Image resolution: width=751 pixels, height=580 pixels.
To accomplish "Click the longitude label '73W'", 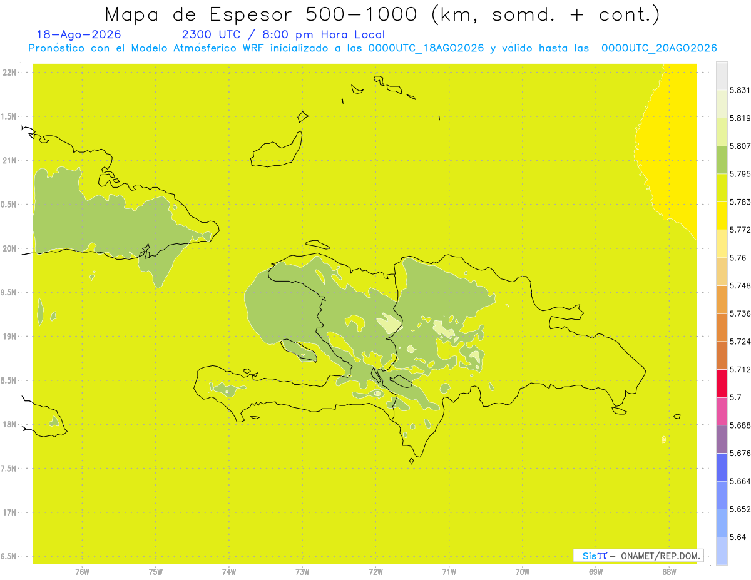I will click(302, 572).
